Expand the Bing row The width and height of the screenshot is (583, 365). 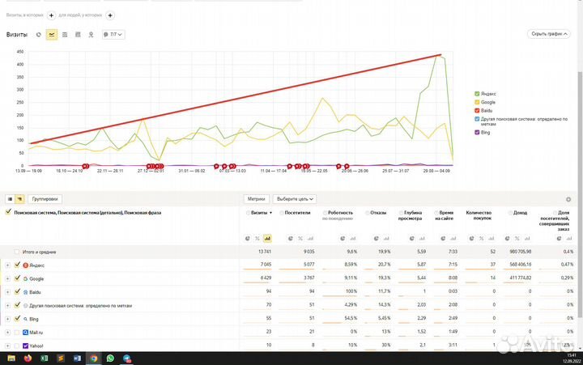tap(7, 319)
